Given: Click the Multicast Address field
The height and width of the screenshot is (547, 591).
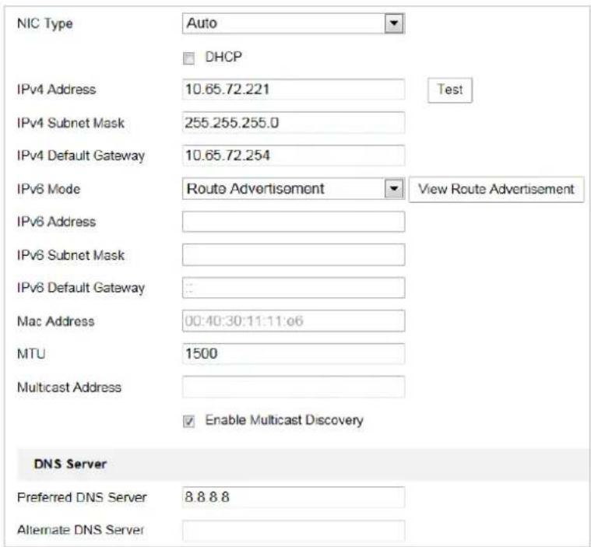Looking at the screenshot, I should tap(294, 387).
